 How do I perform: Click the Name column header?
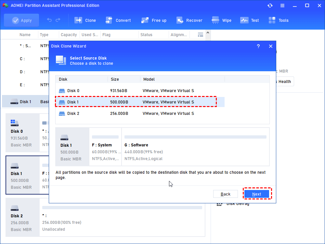[25, 35]
